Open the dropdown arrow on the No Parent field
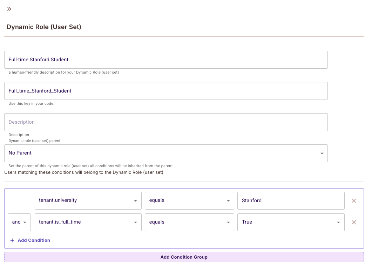 pos(322,153)
